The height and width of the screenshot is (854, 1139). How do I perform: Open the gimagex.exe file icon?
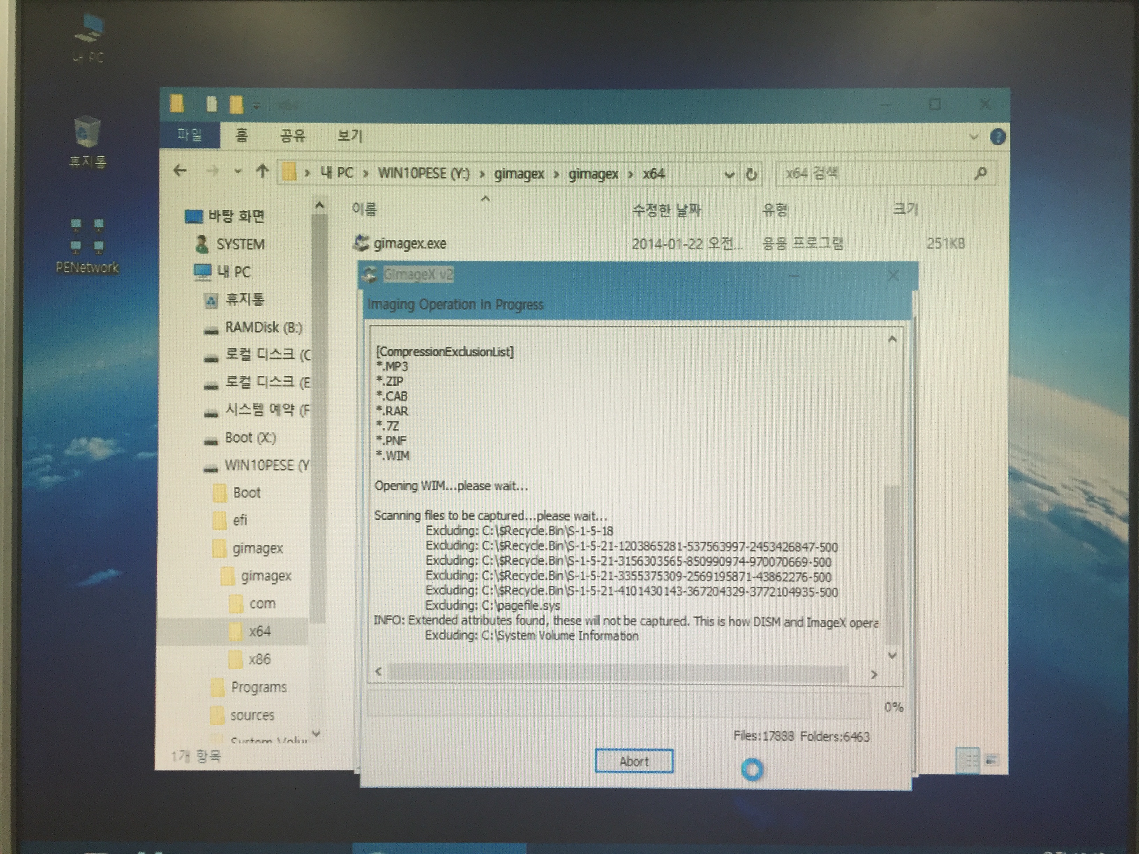361,243
